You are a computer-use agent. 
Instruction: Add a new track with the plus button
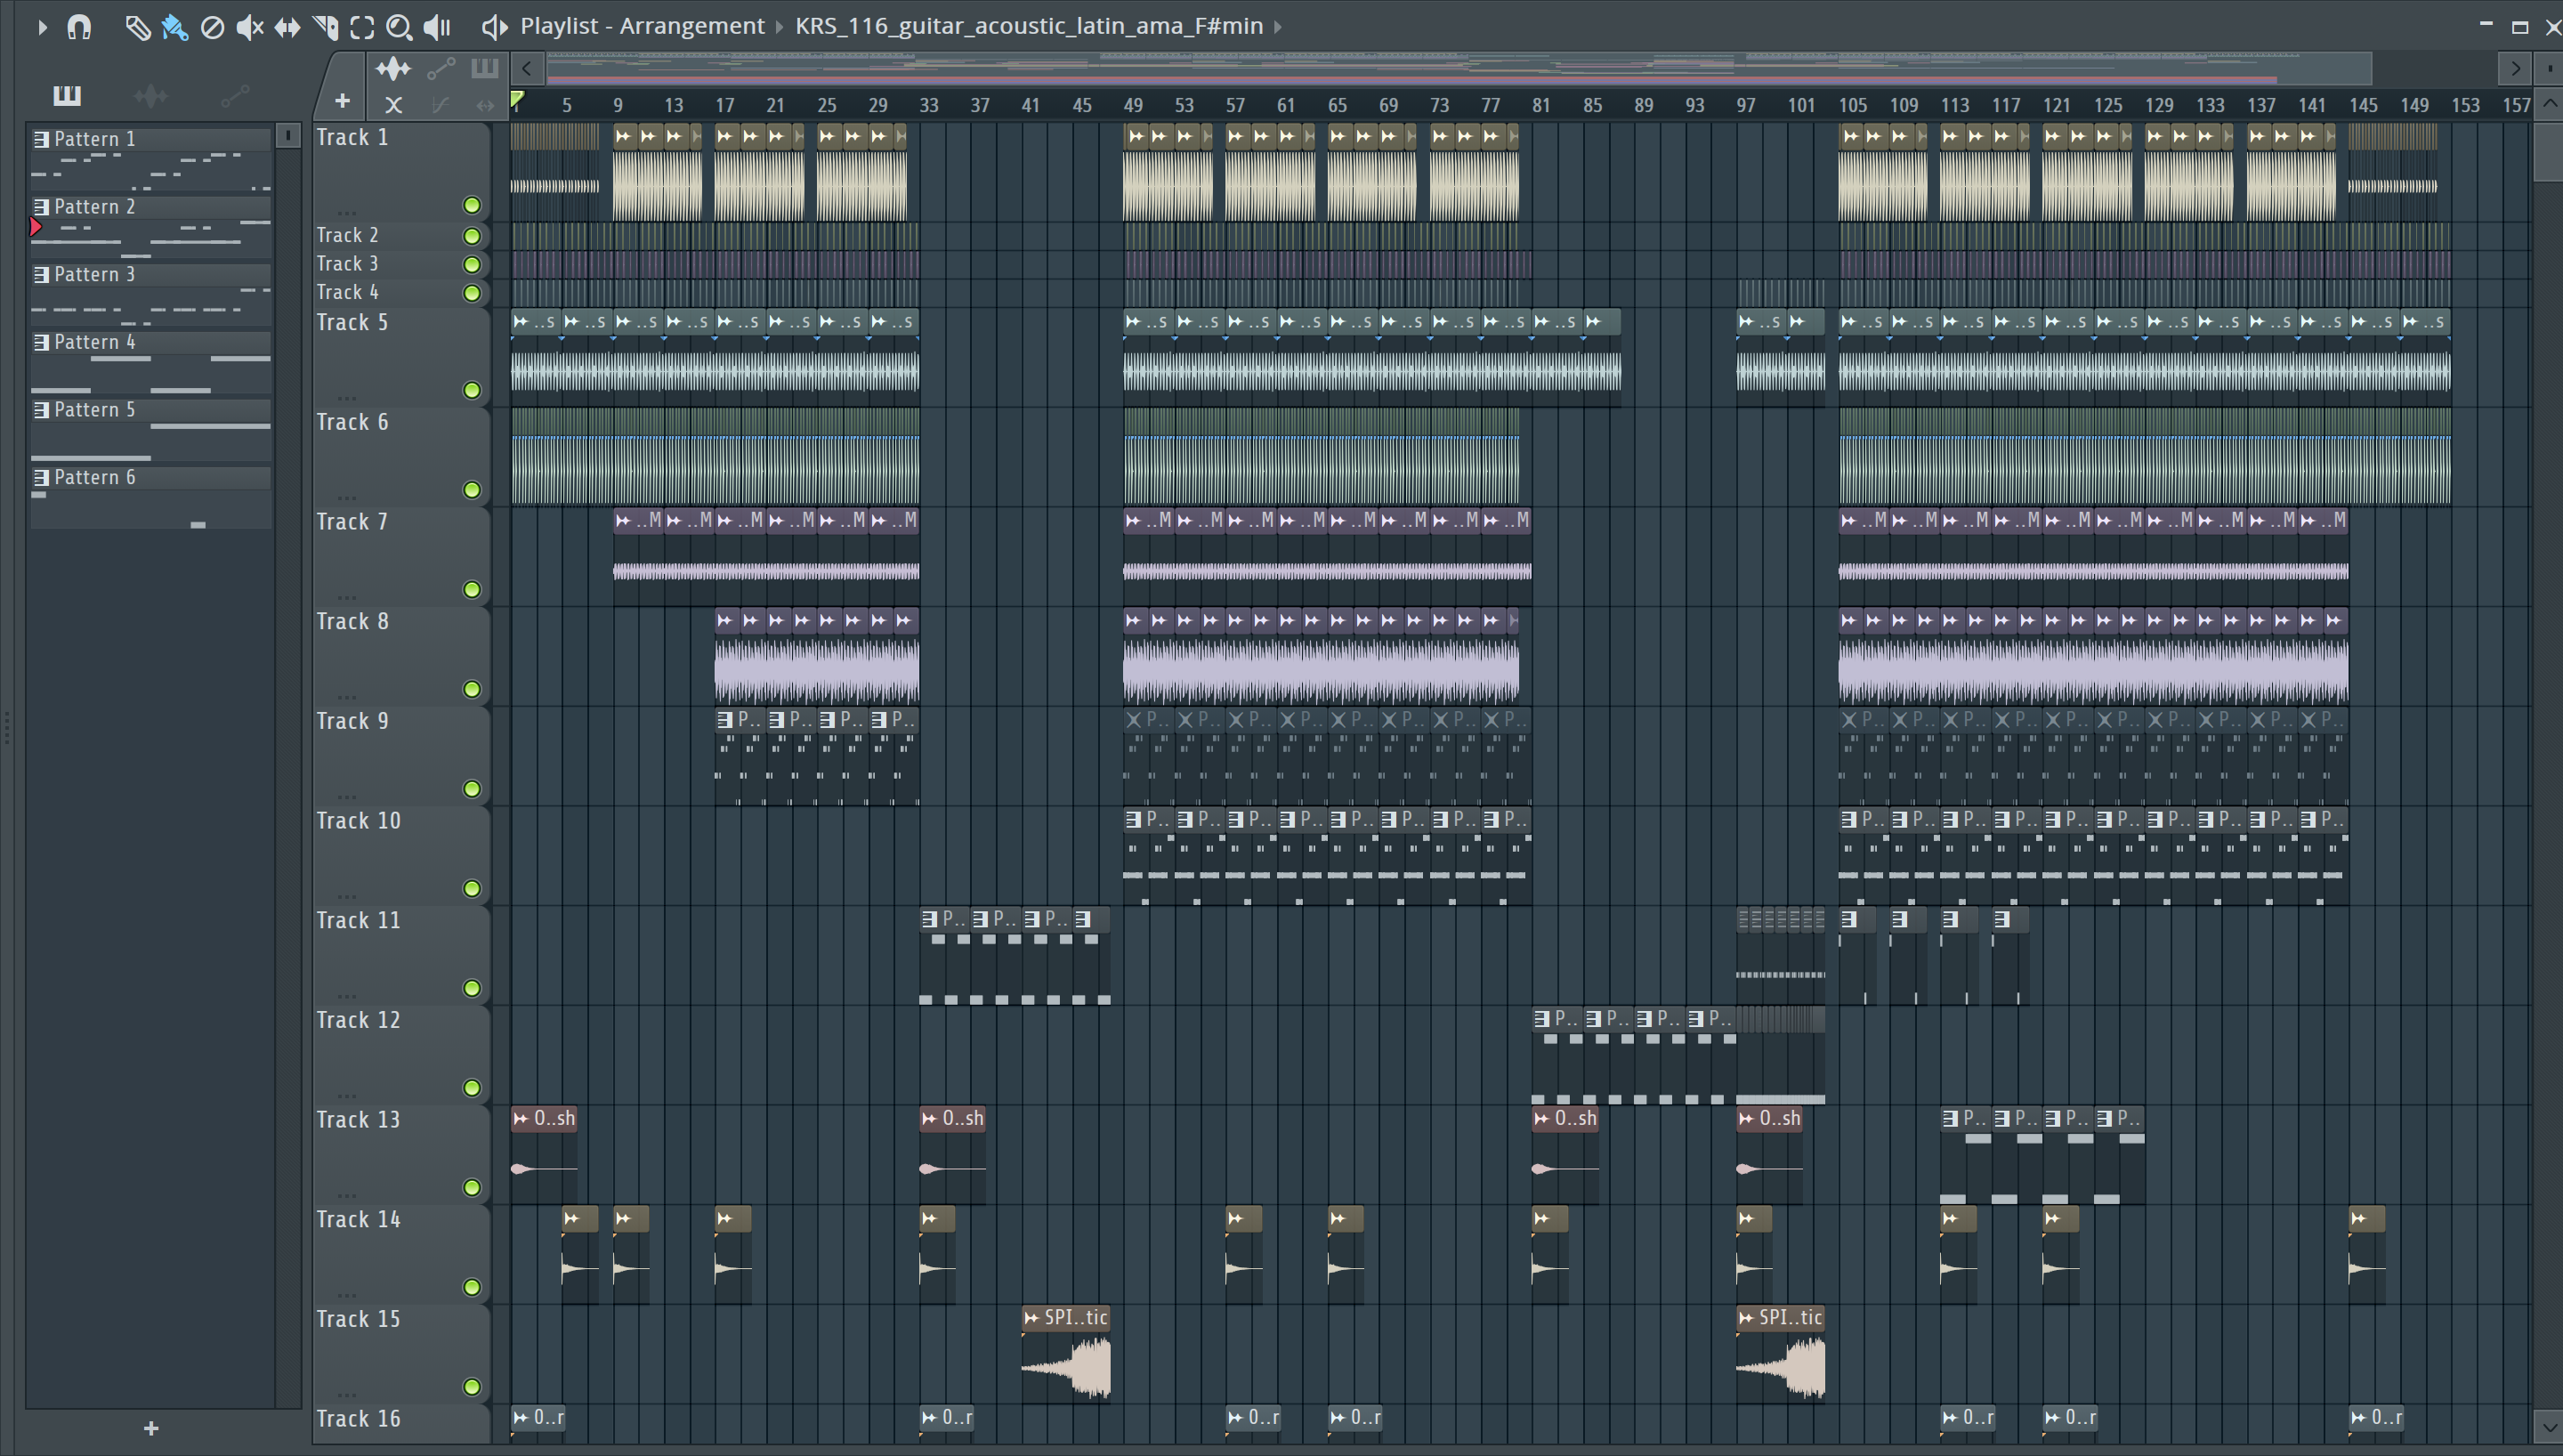(x=342, y=101)
